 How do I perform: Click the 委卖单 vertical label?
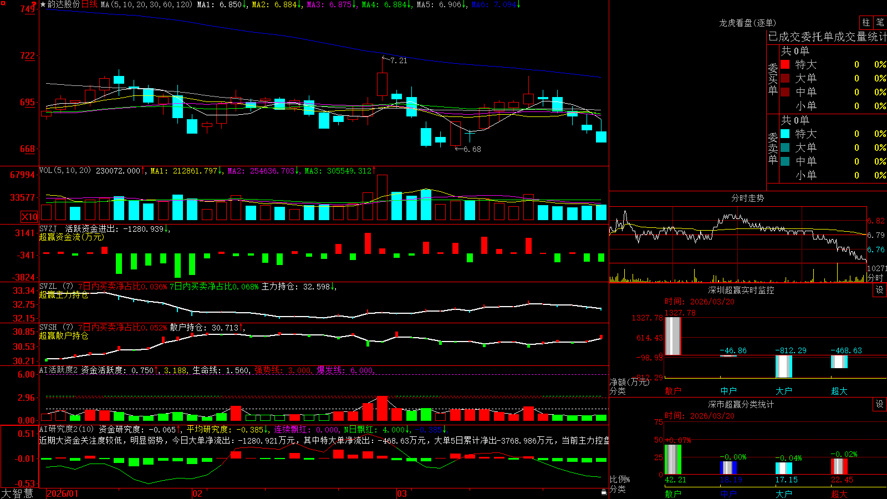(x=773, y=148)
